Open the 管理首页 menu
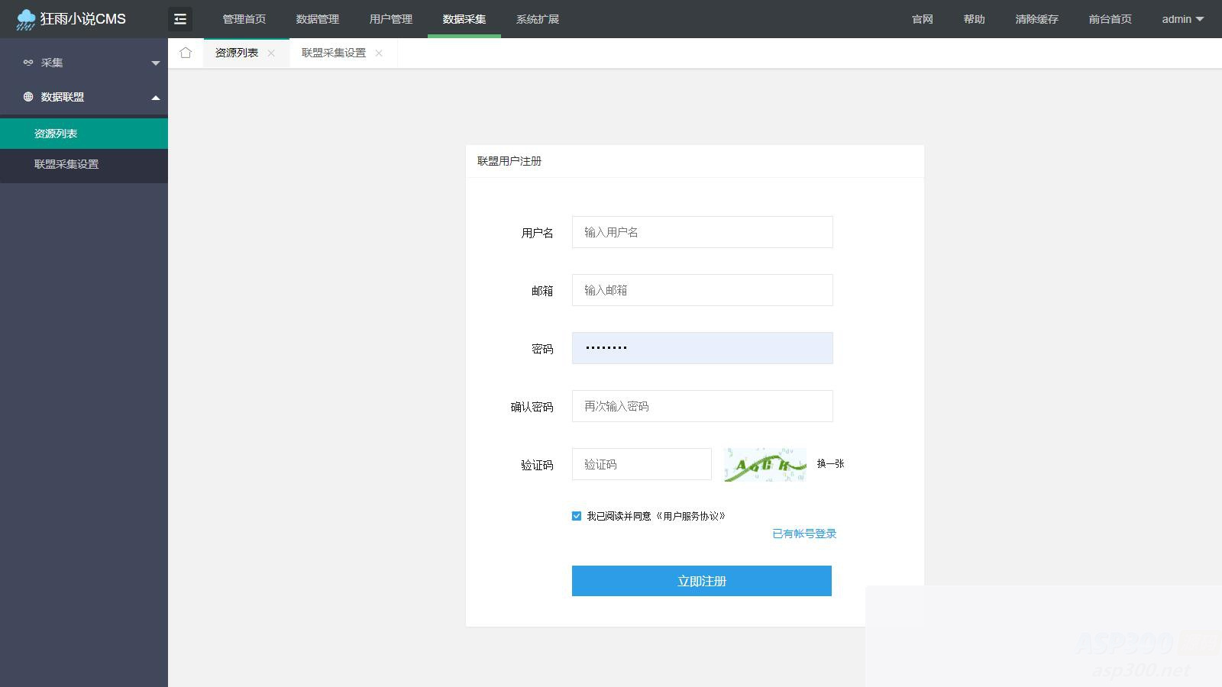 click(x=244, y=19)
